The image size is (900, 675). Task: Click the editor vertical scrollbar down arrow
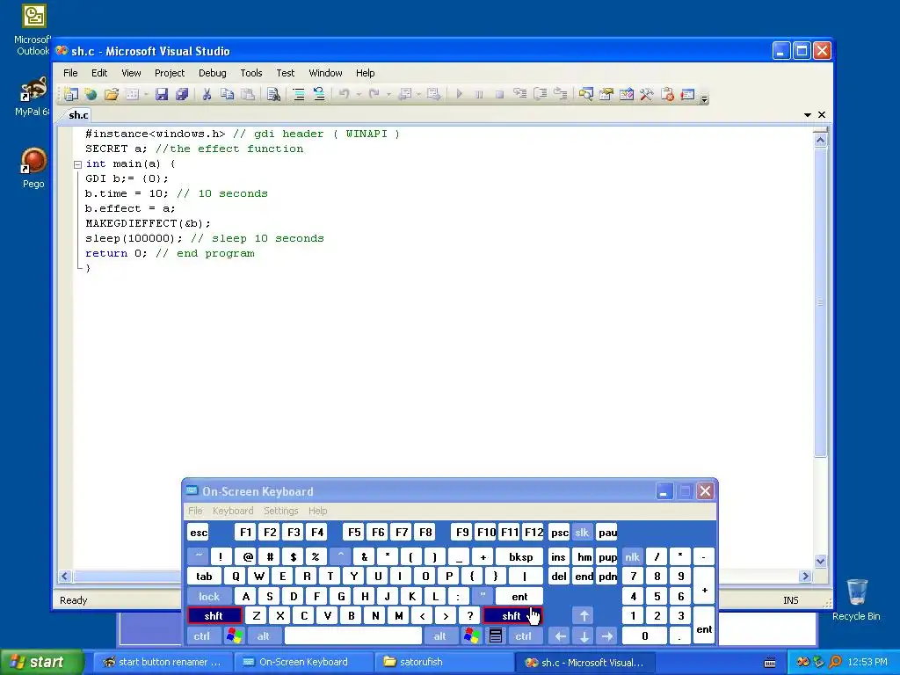tap(820, 561)
